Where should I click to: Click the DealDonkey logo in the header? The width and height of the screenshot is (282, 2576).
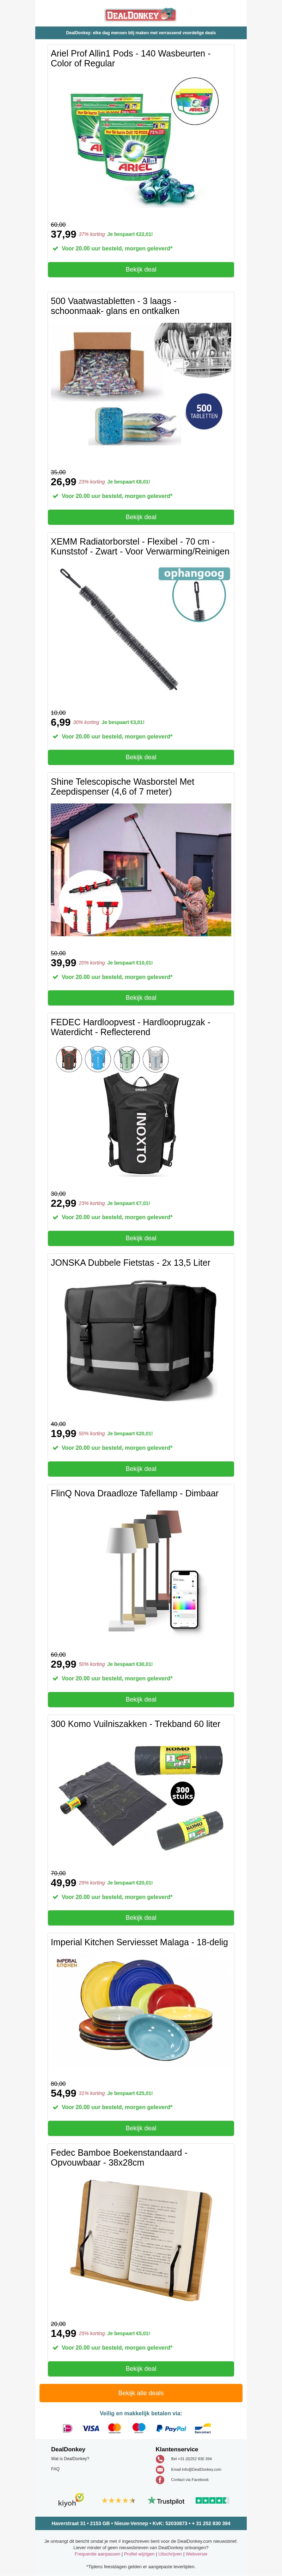coord(141,15)
